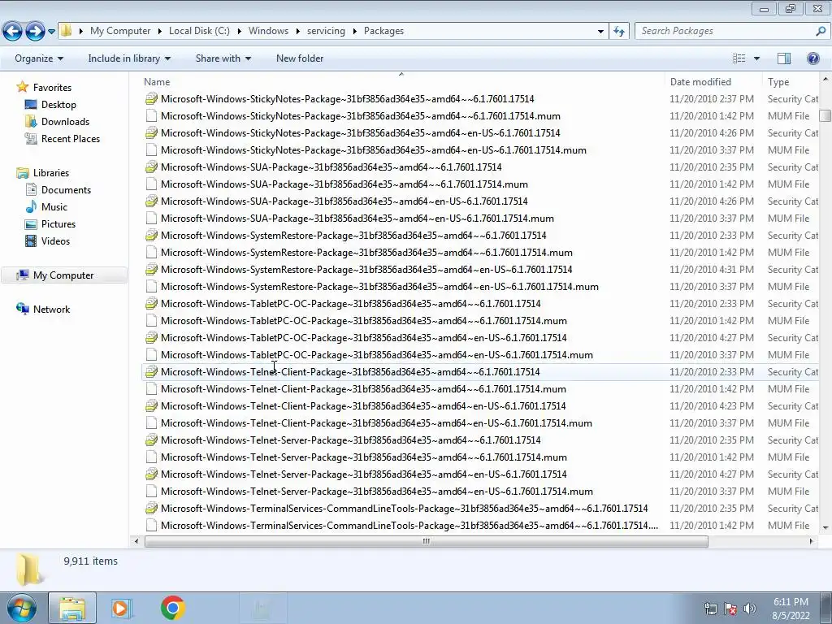Select the TabletPC-OC-Package amd64~~ catalog icon

(151, 304)
